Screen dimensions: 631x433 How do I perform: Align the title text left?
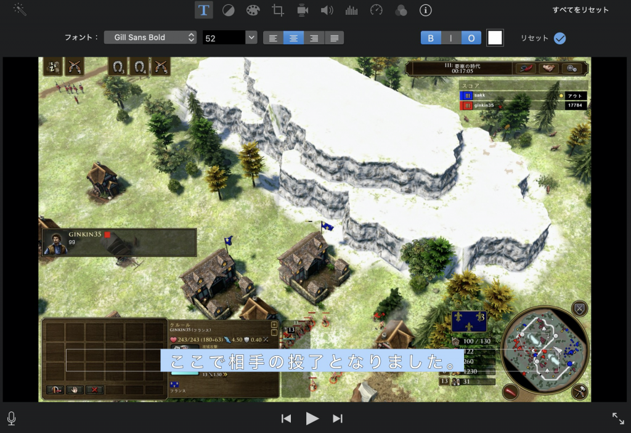point(273,38)
